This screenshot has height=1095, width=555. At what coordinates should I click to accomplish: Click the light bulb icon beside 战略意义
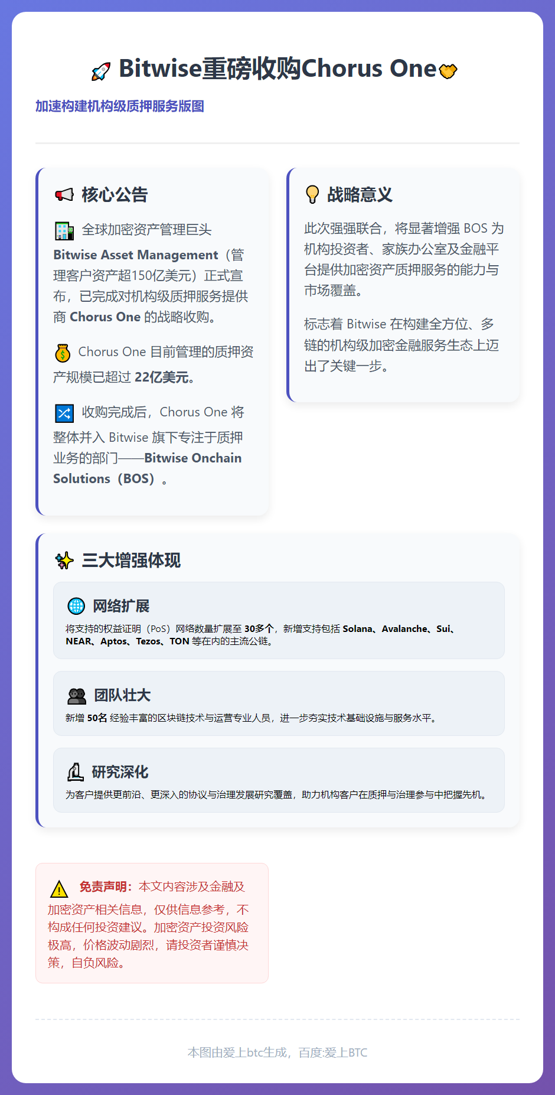tap(312, 194)
